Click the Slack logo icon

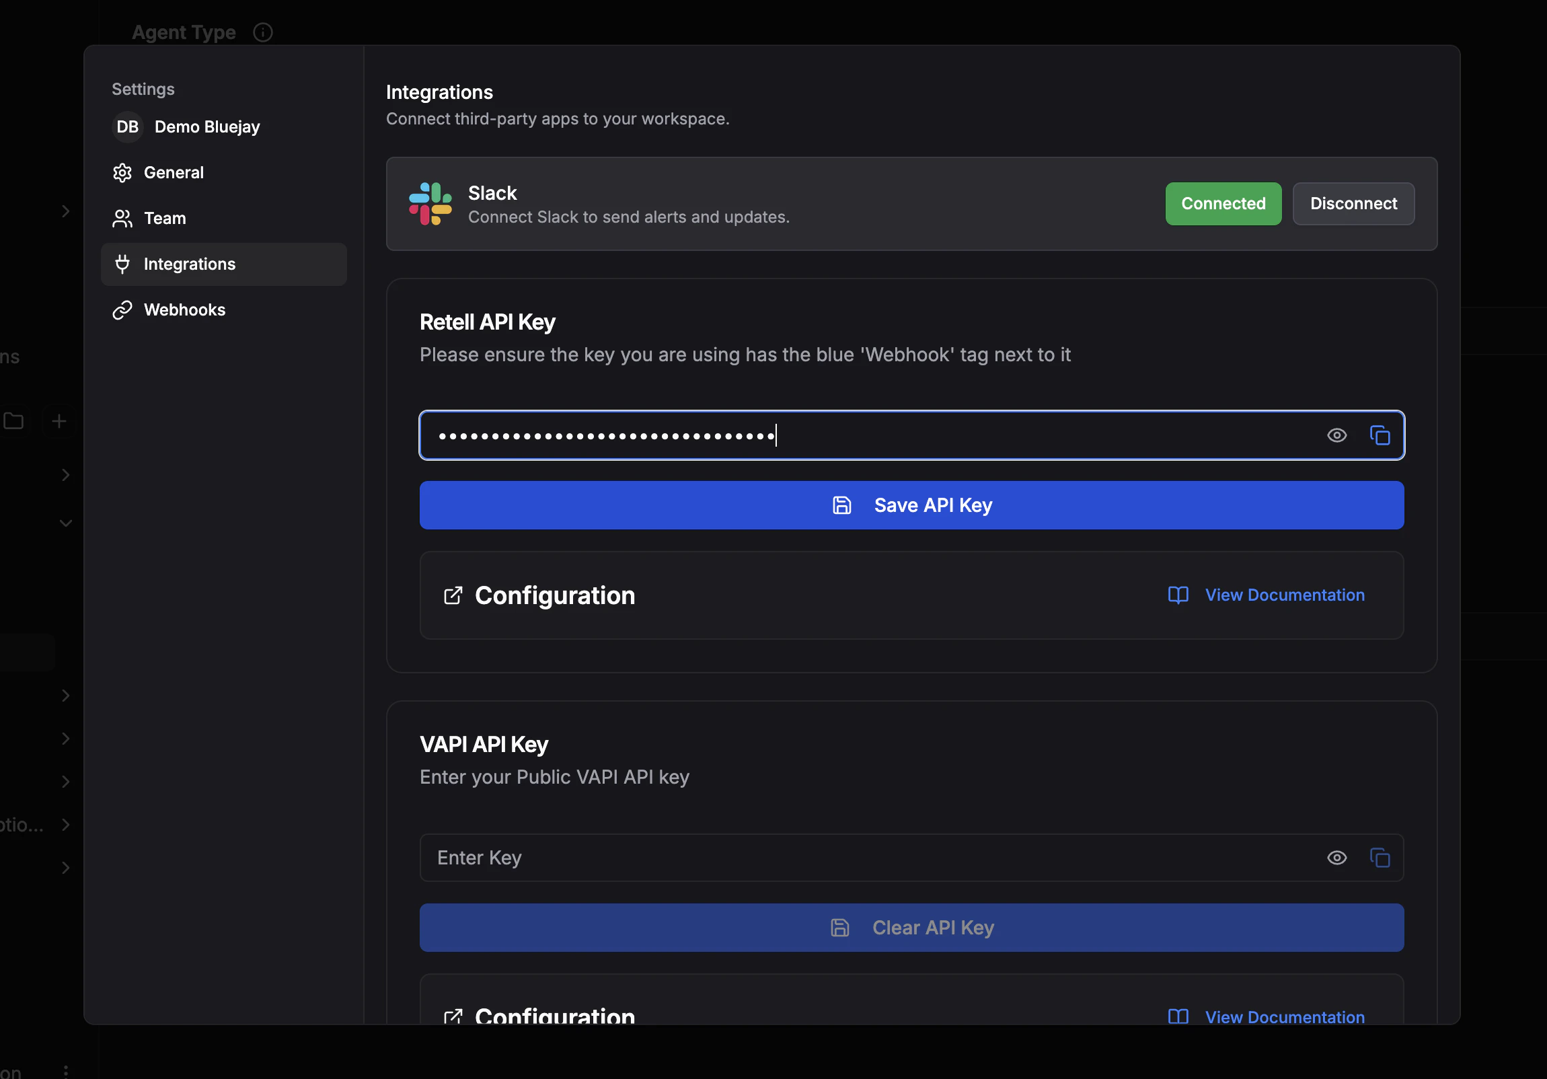[430, 204]
